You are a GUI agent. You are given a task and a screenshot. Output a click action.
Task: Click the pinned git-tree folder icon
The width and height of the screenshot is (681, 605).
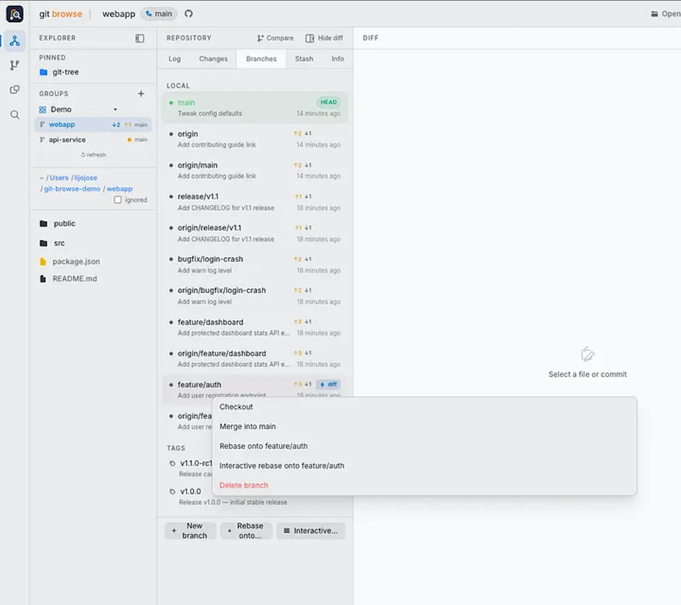[x=43, y=72]
